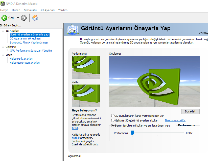Click the Video tree category label

click(9, 55)
